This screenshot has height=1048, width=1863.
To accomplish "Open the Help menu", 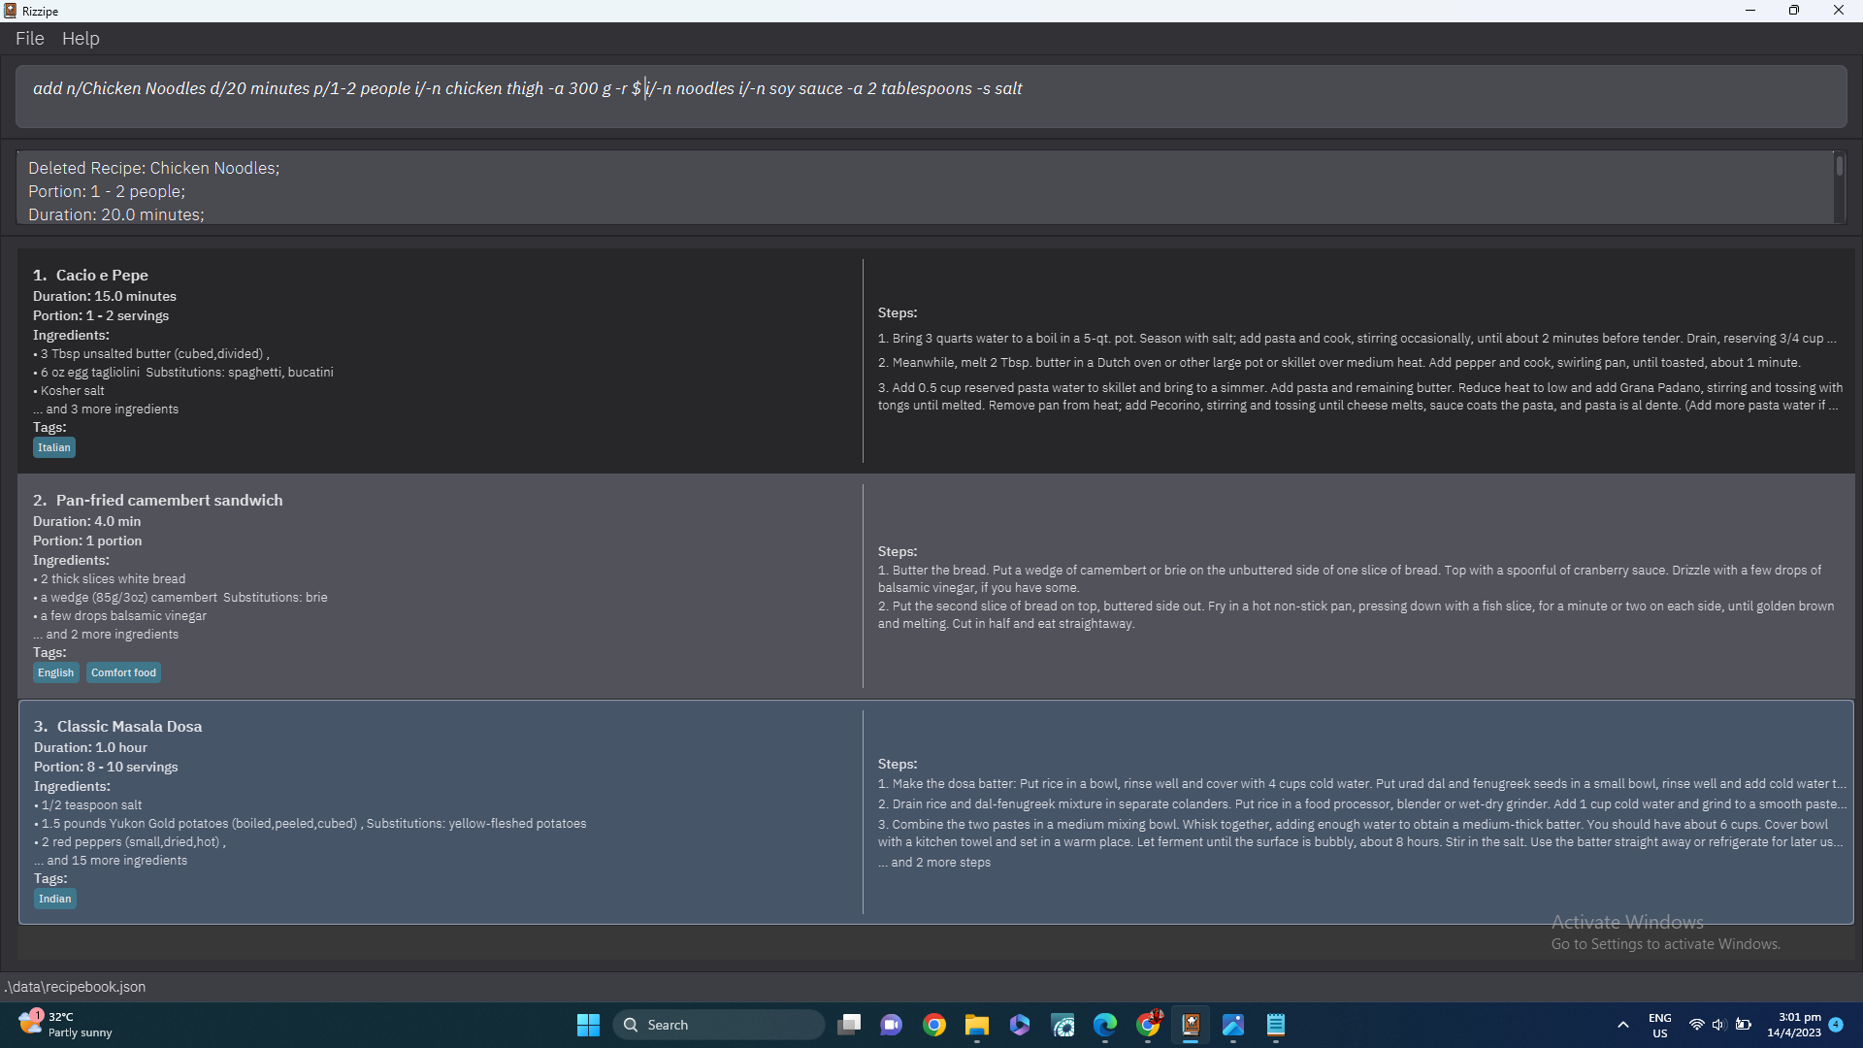I will pos(81,39).
